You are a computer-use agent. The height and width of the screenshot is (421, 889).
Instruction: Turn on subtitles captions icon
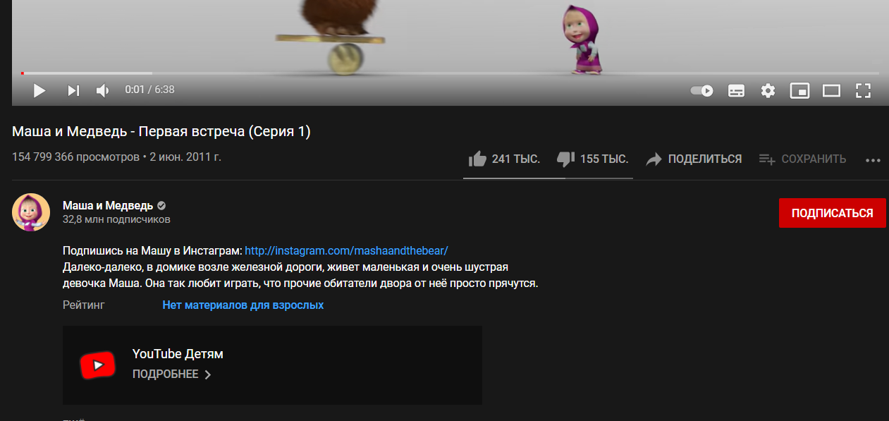point(736,90)
